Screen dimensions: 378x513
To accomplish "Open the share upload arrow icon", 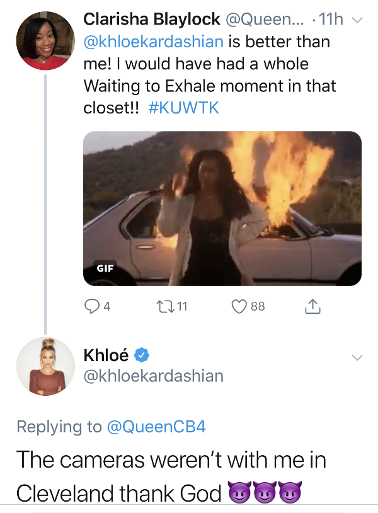I will tap(312, 306).
